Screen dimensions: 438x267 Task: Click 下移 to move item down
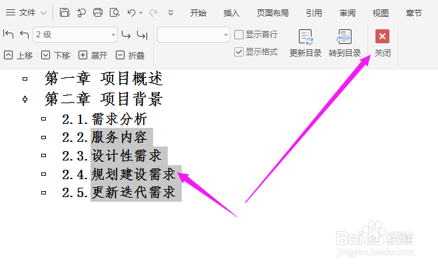pos(56,55)
